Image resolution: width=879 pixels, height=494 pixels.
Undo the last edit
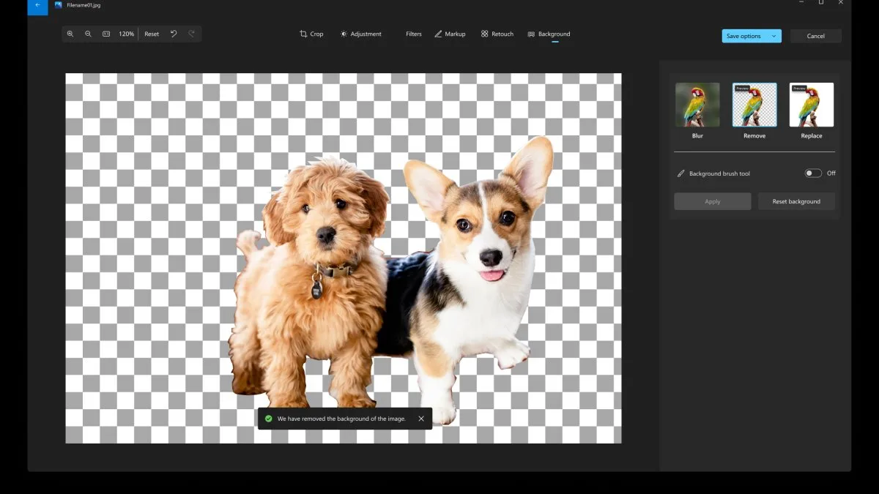pos(174,34)
